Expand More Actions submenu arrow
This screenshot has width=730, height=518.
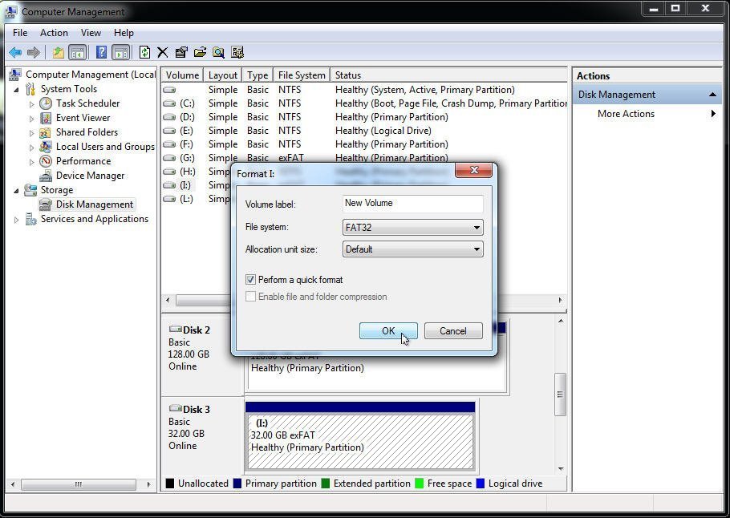713,114
